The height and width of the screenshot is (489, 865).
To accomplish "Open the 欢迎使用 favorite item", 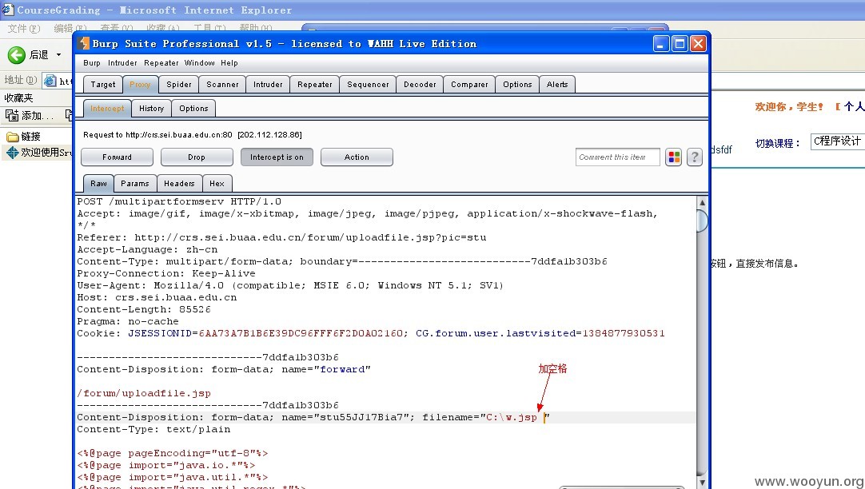I will point(38,152).
